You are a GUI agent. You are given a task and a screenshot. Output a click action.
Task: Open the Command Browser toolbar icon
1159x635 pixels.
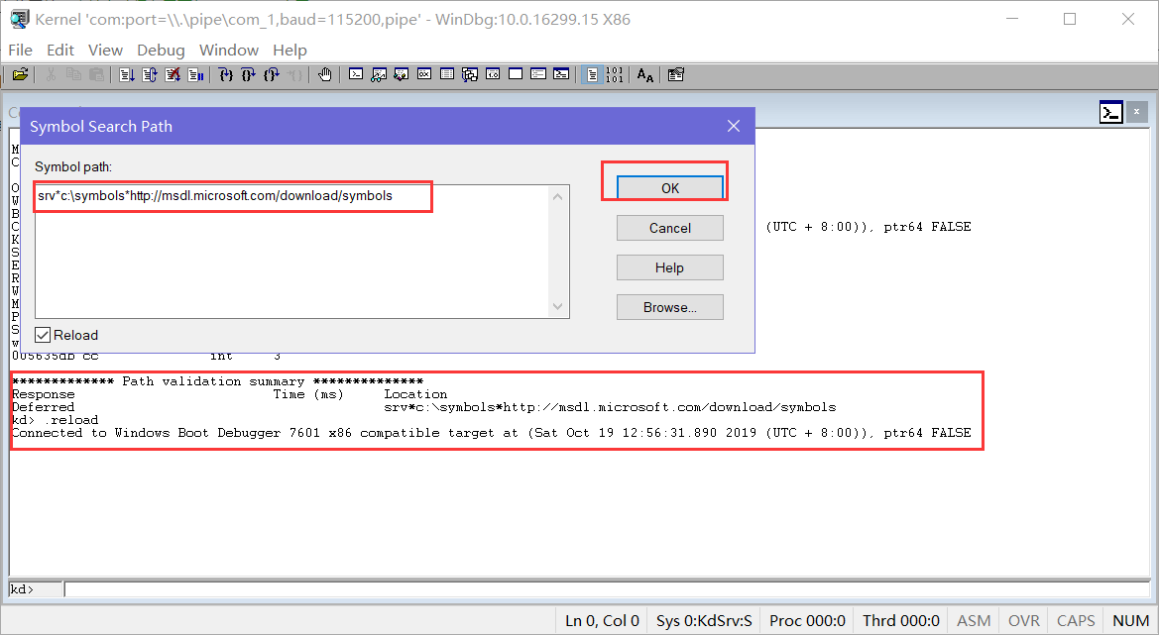click(x=562, y=74)
